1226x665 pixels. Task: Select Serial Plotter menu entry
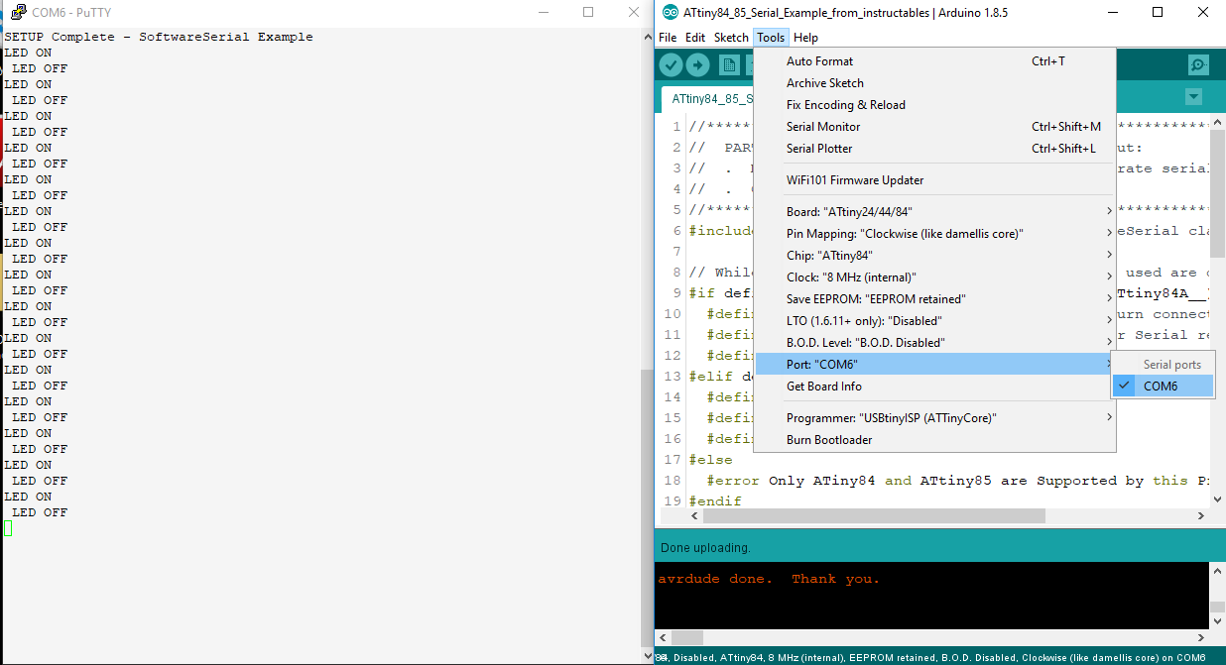pos(819,149)
